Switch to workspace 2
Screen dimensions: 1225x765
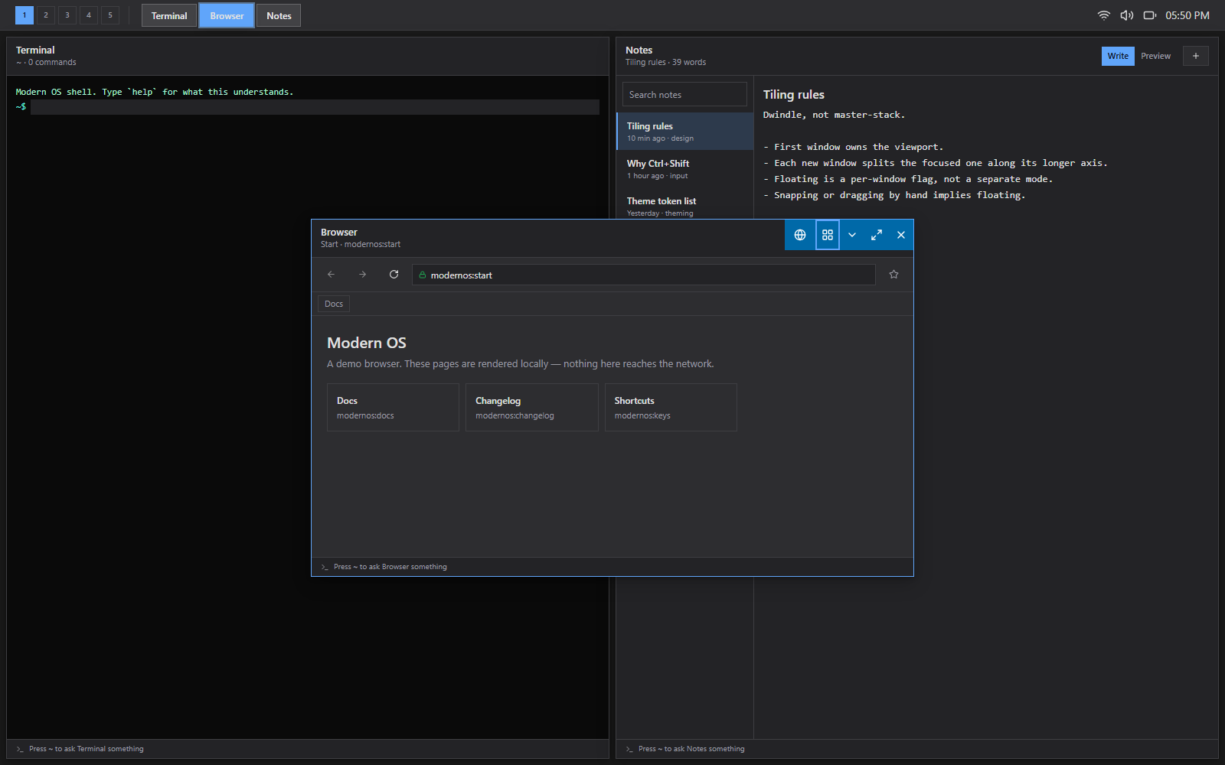[46, 15]
